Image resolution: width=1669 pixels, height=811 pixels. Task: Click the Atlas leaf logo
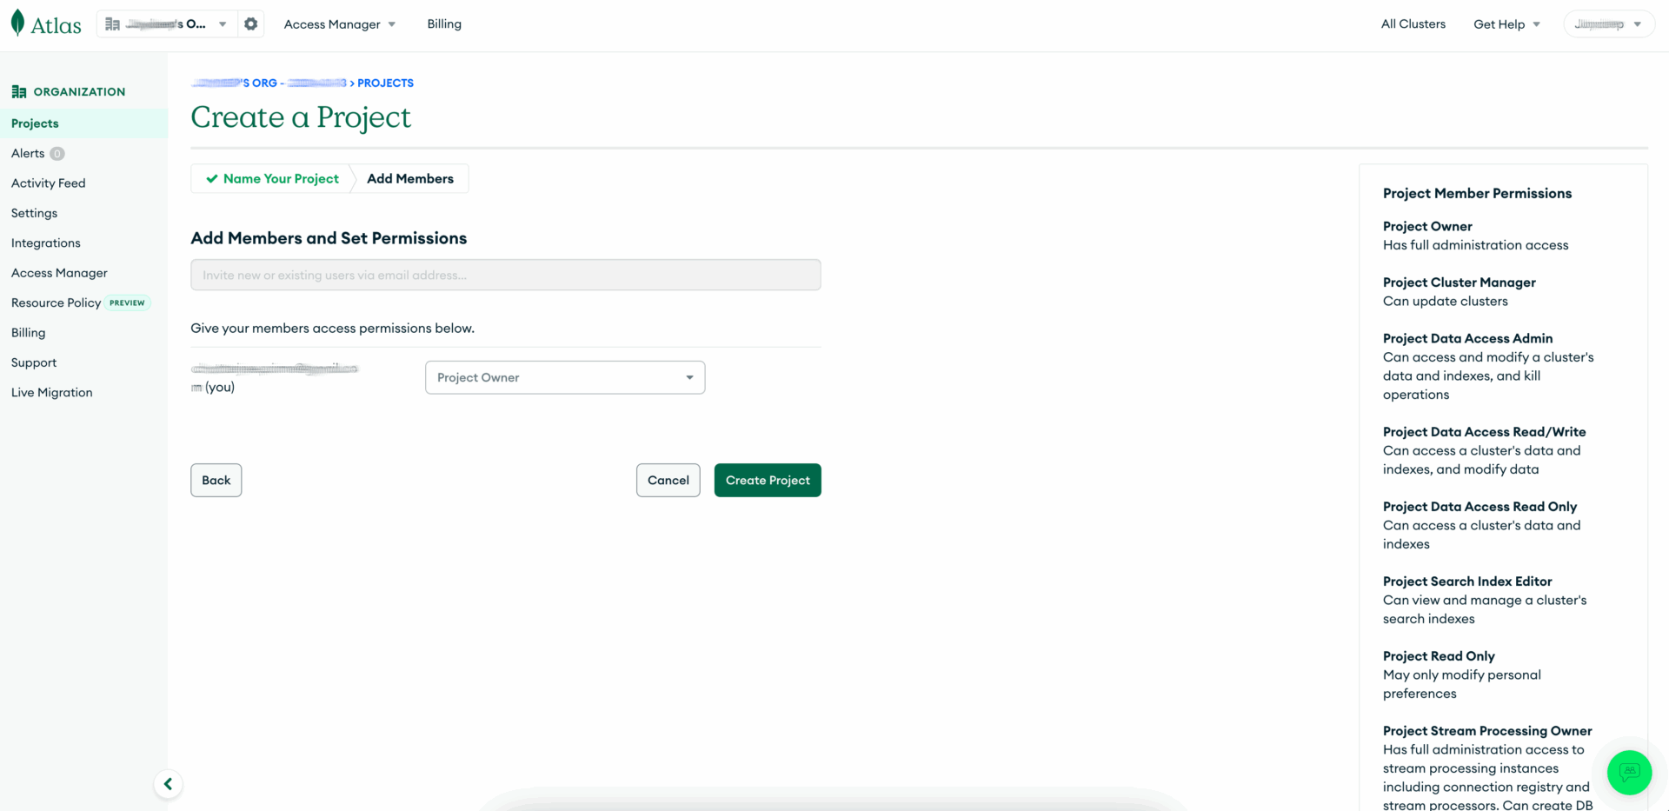click(17, 23)
